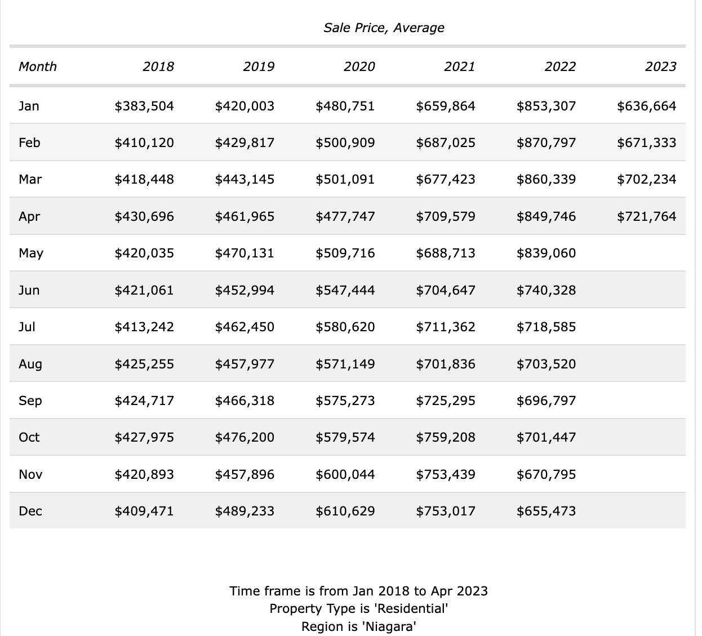
Task: Click the 2022 column header
Action: [x=560, y=66]
